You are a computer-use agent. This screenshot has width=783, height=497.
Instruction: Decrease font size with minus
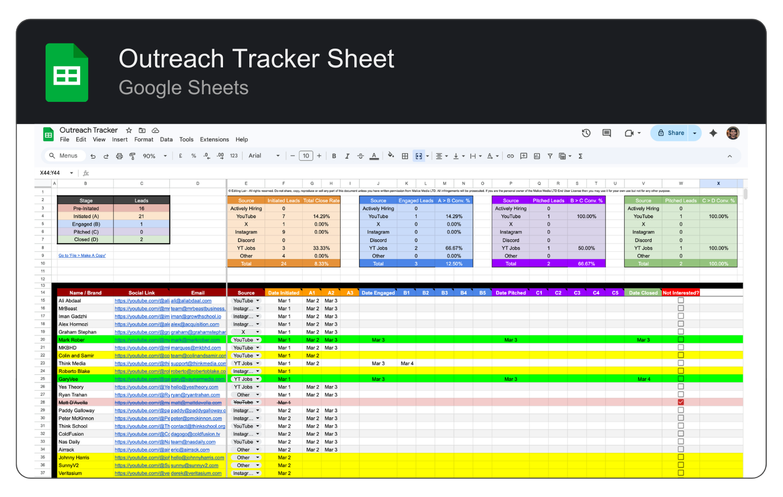coord(292,156)
